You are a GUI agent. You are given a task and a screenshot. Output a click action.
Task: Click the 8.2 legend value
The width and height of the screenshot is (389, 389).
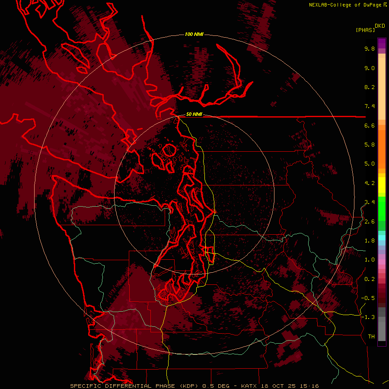(x=370, y=87)
